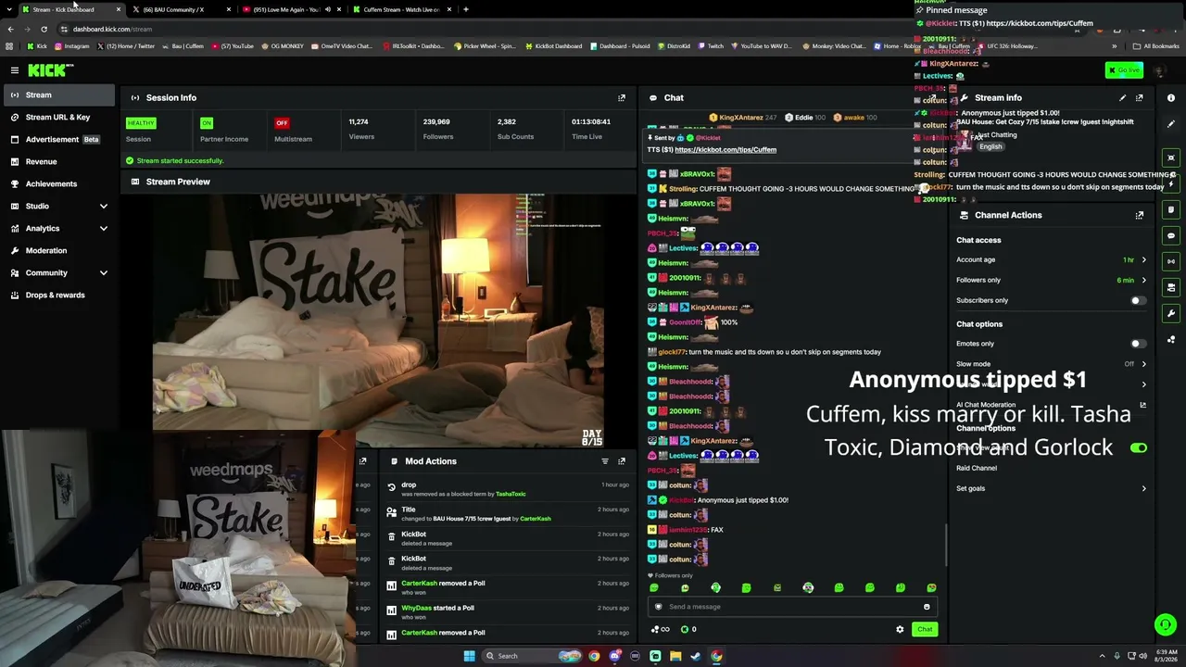The width and height of the screenshot is (1186, 667).
Task: Pop out the Stream info panel
Action: (1140, 97)
